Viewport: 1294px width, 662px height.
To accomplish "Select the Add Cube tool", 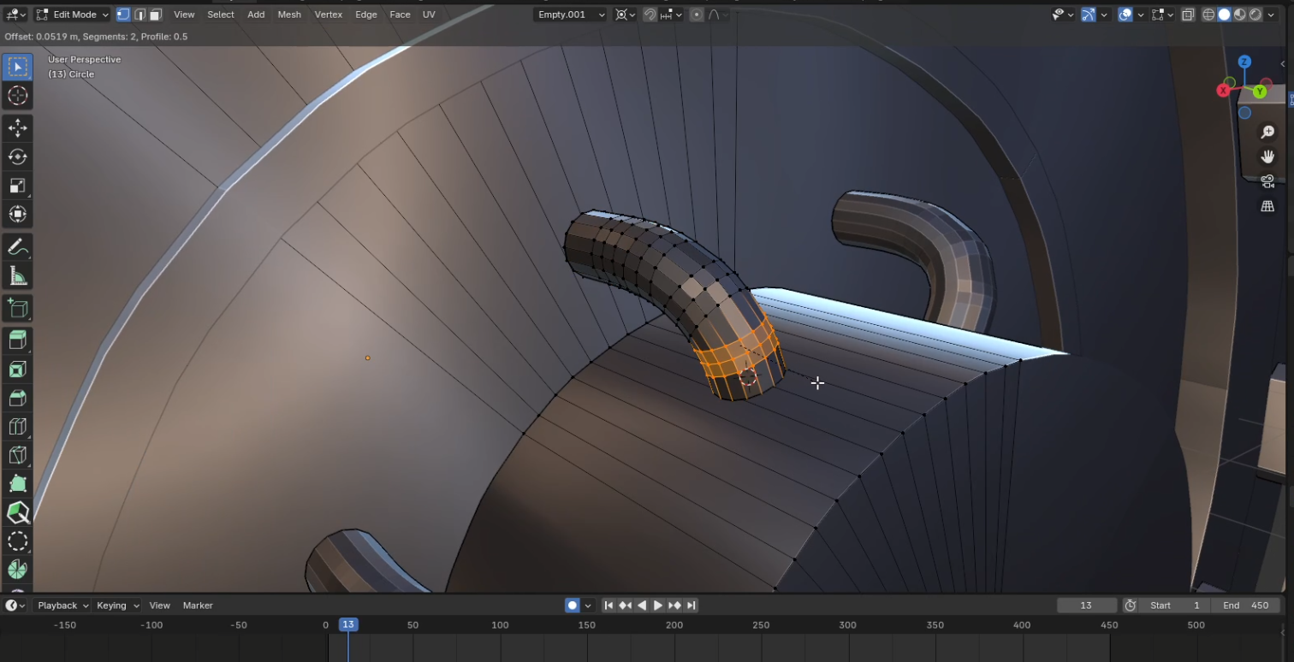I will 17,308.
